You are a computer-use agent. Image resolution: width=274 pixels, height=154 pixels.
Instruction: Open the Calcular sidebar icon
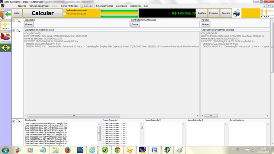coord(6,25)
